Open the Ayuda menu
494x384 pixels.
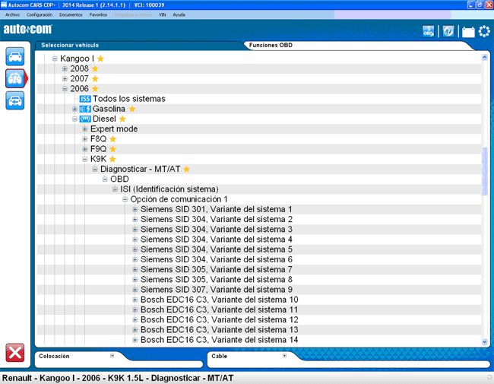pyautogui.click(x=179, y=14)
